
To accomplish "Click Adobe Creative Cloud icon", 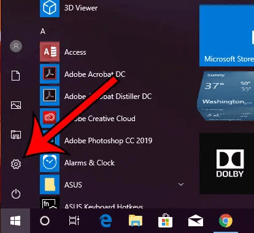I will pyautogui.click(x=50, y=118).
